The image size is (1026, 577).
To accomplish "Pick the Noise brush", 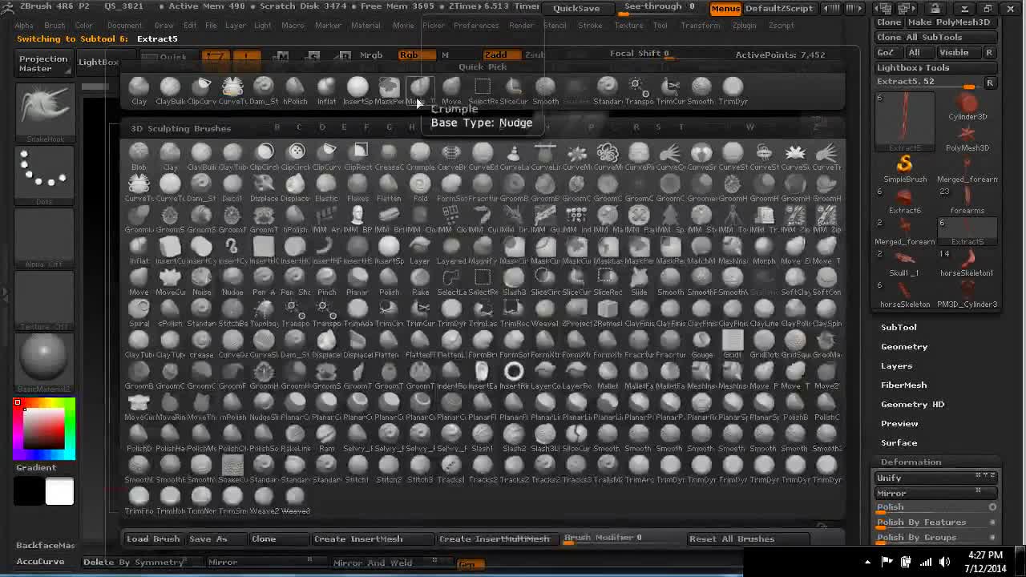I will tap(201, 280).
